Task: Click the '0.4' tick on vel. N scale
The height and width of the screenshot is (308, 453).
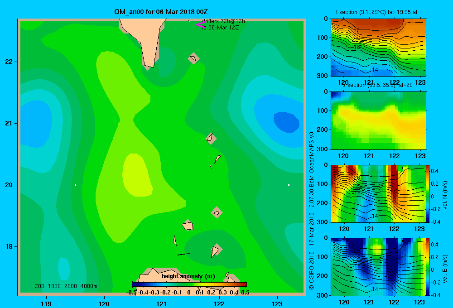Action: [x=434, y=171]
